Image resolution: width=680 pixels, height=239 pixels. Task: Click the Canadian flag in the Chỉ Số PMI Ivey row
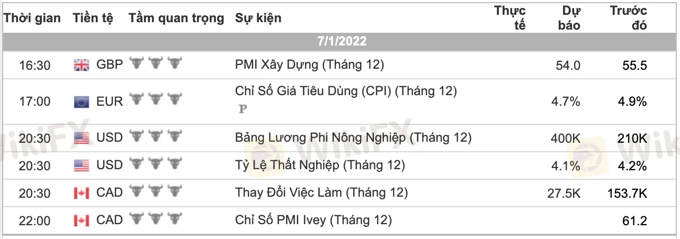click(81, 220)
